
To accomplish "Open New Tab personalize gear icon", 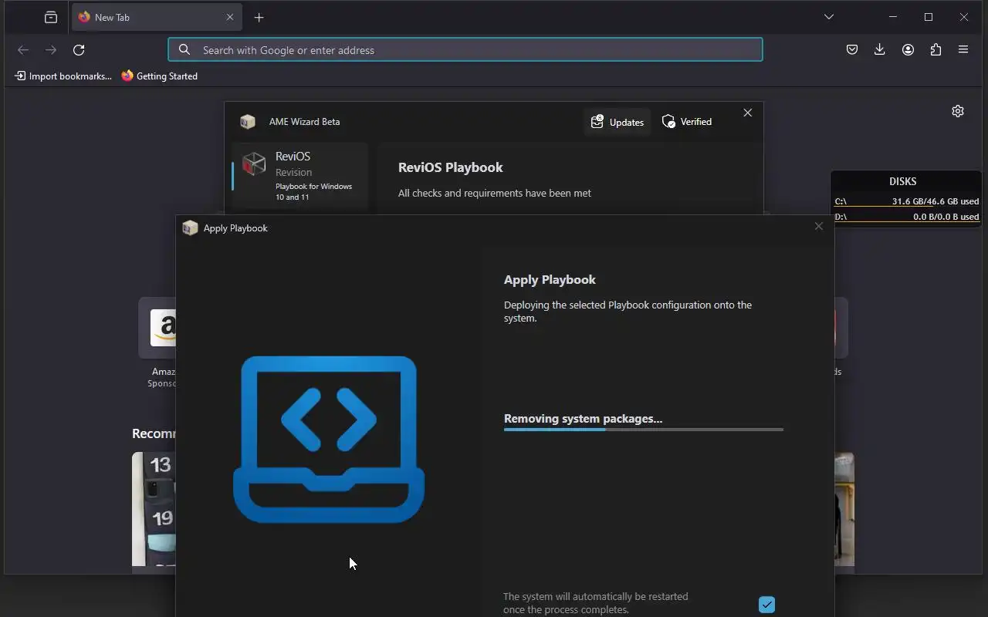I will [x=958, y=111].
